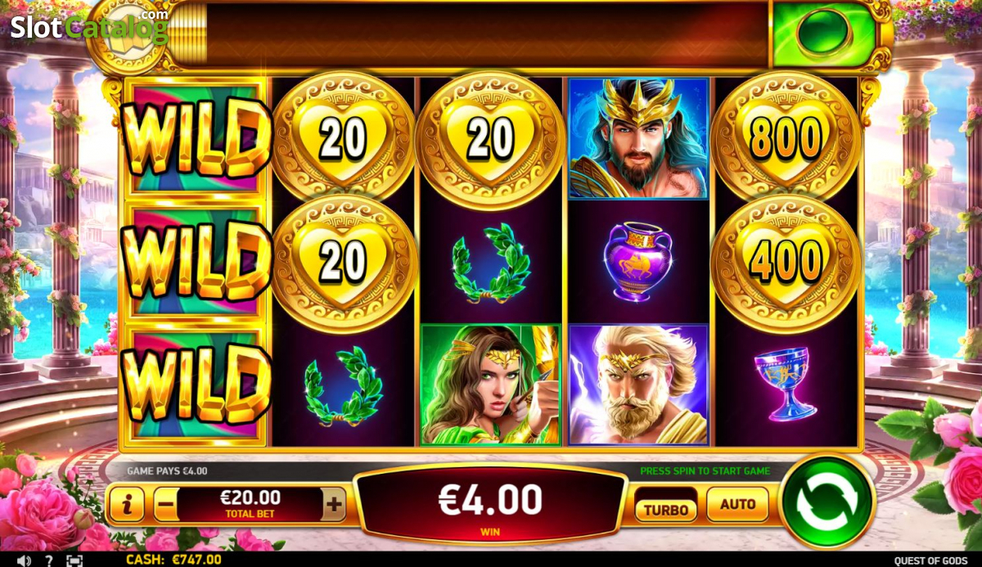Toggle fullscreen icon in bottom bar

tap(74, 560)
